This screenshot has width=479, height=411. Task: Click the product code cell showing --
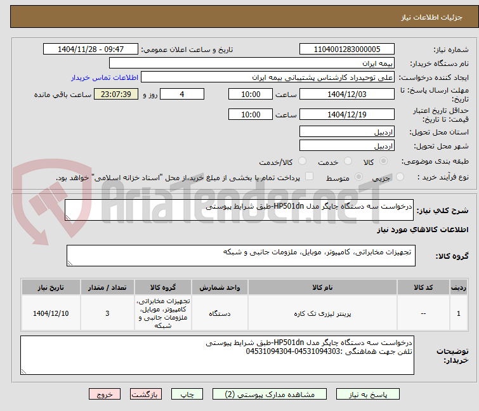423,313
